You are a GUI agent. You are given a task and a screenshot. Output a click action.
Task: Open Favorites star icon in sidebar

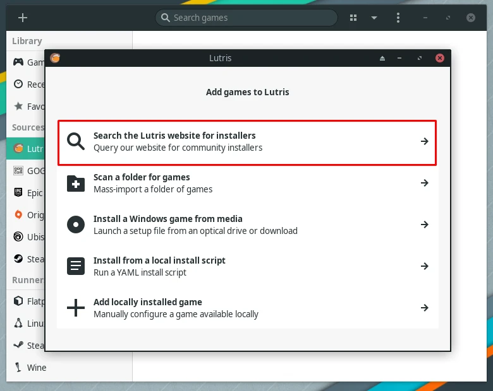click(18, 106)
